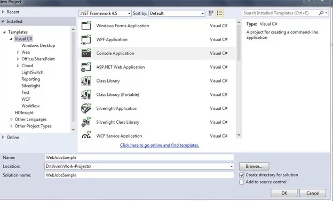
Task: Pick the Console Application template icon
Action: (86, 53)
